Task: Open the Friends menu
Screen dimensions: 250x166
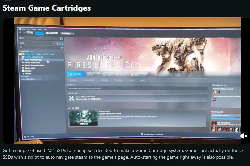Action: (34, 29)
